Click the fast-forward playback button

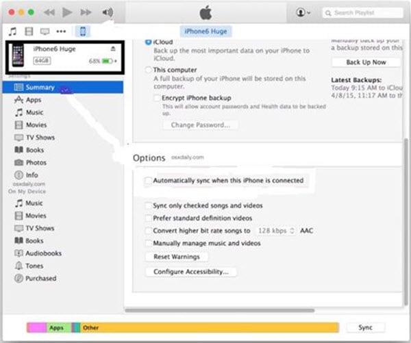tap(86, 12)
